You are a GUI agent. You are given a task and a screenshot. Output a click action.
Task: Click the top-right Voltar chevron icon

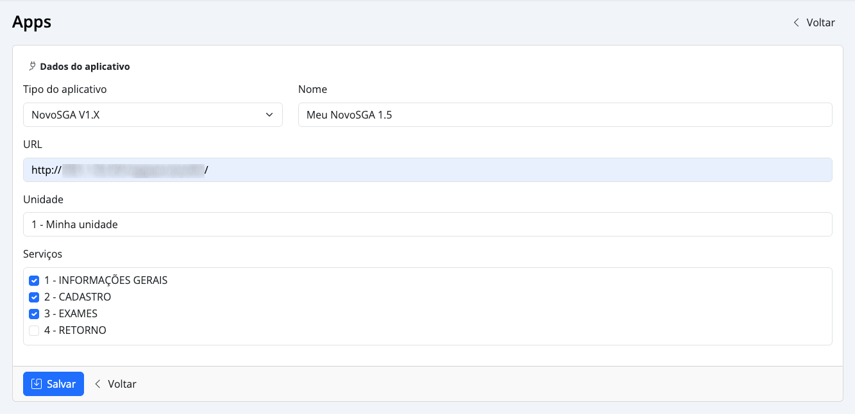tap(796, 22)
